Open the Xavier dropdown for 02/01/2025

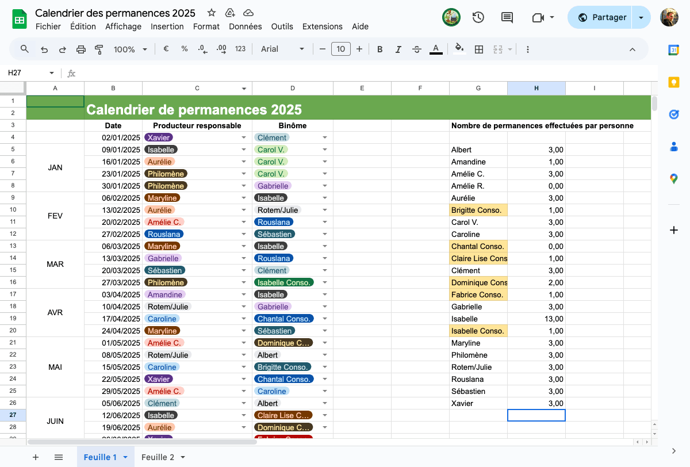coord(244,137)
